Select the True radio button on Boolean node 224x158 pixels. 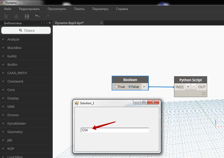point(116,87)
